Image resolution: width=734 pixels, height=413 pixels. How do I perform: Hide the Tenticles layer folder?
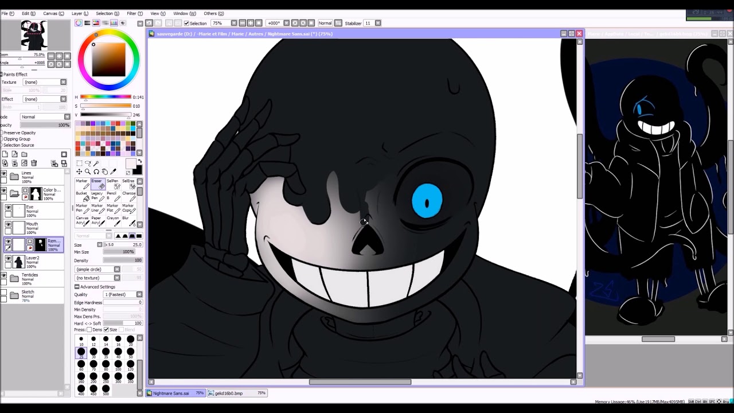(4, 276)
